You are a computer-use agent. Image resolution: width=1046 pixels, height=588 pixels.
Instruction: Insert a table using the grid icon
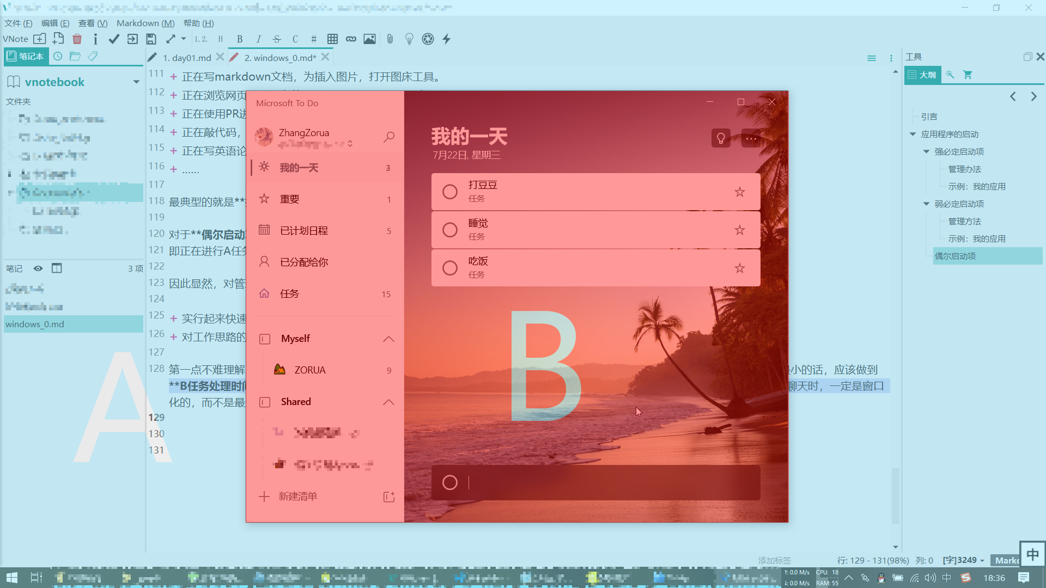click(332, 39)
